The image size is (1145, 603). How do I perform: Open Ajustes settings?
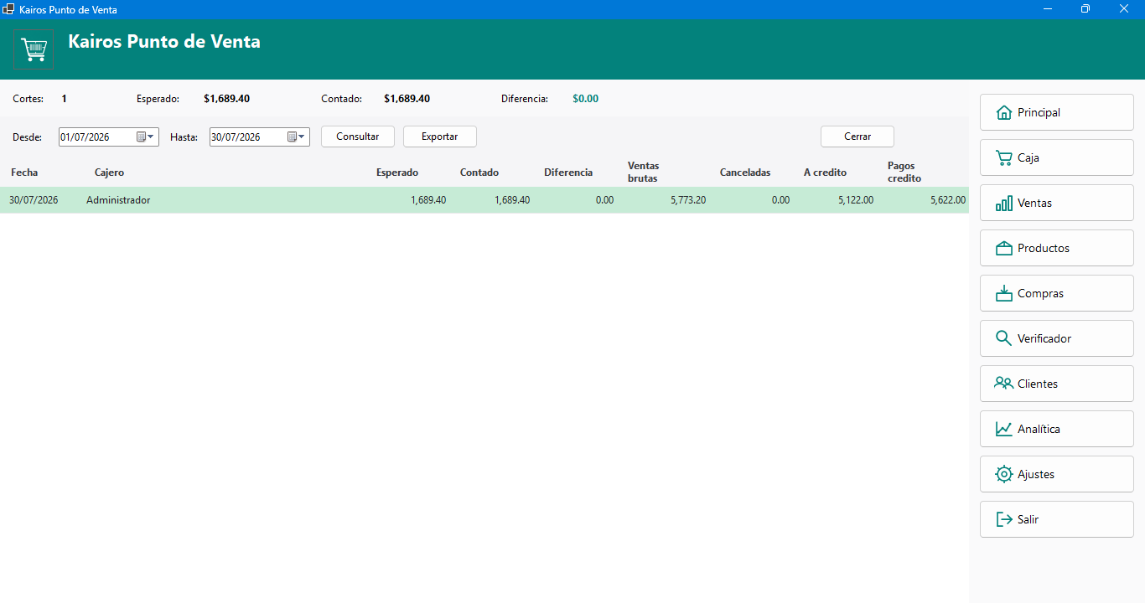point(1056,474)
